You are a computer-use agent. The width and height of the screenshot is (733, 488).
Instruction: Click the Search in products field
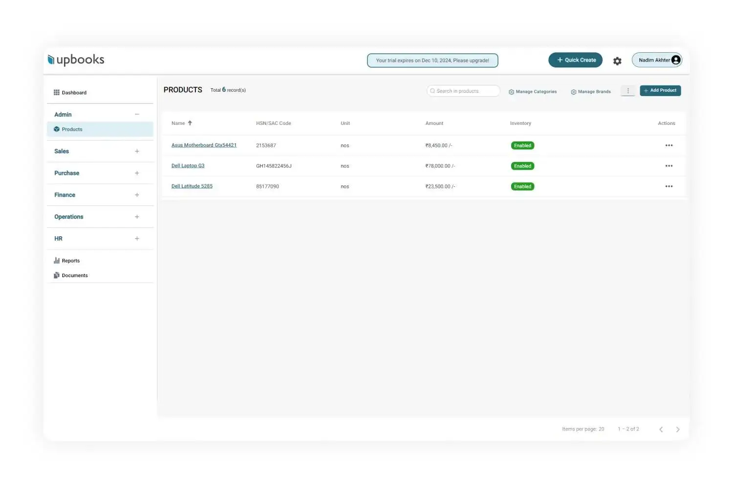463,91
